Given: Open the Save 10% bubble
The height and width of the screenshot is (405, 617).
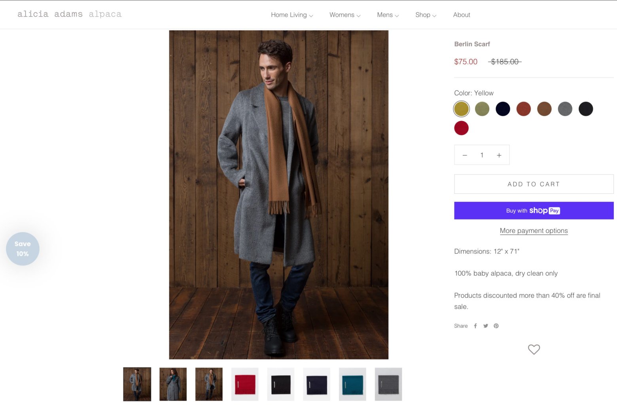Looking at the screenshot, I should coord(23,249).
